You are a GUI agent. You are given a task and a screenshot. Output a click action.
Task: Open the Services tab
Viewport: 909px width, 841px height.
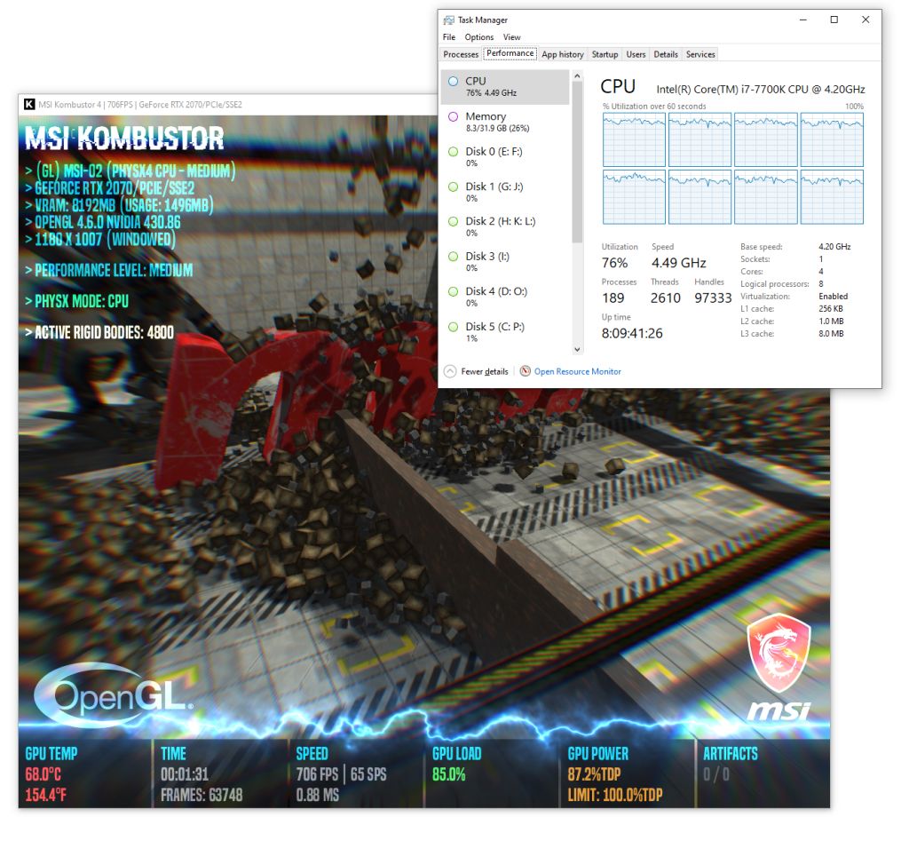click(700, 54)
